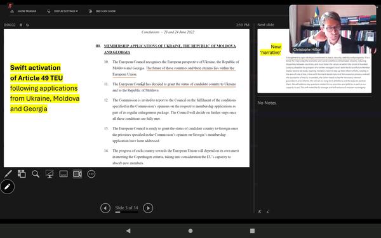Restart the presentation timer
This screenshot has height=238, width=381.
[27, 25]
